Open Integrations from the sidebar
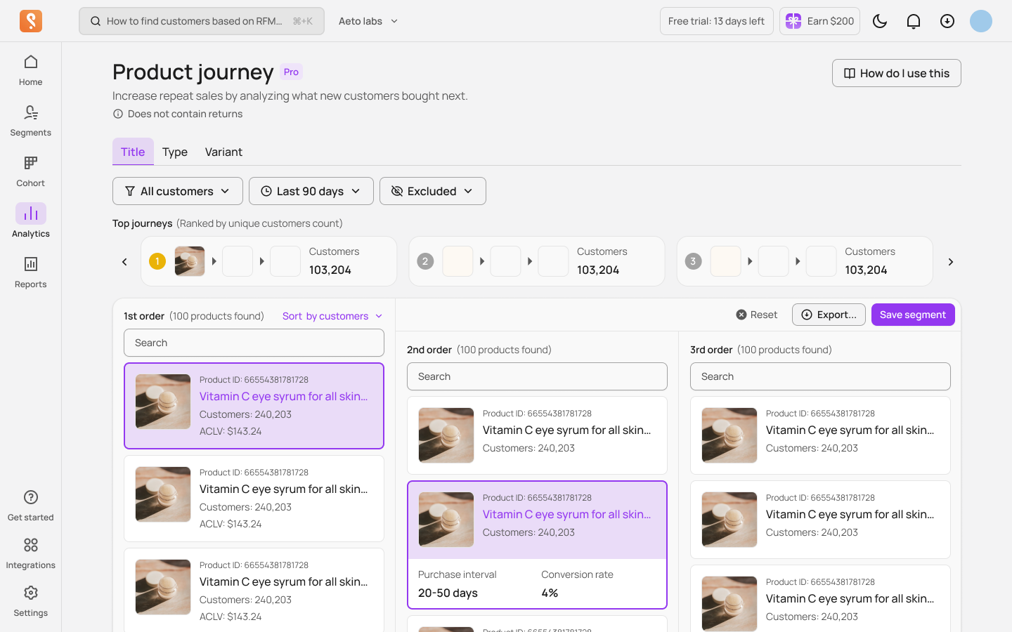Image resolution: width=1012 pixels, height=632 pixels. [30, 553]
